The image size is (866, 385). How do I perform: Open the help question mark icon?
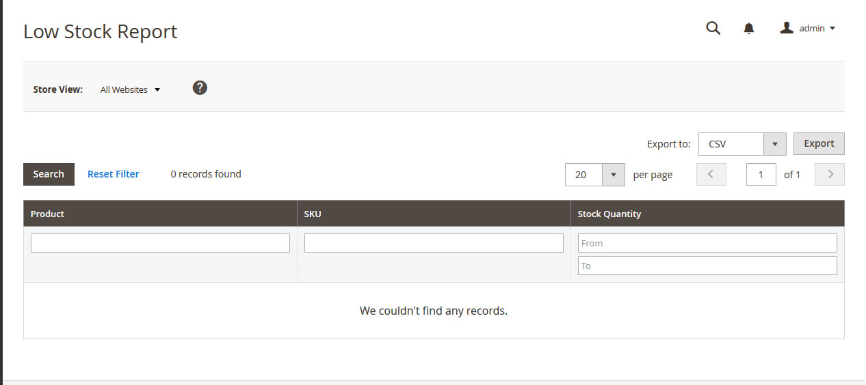click(x=200, y=88)
